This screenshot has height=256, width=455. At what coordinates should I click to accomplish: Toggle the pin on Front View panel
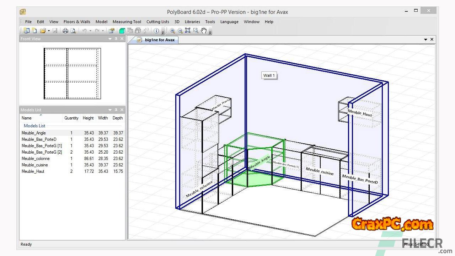tap(116, 39)
